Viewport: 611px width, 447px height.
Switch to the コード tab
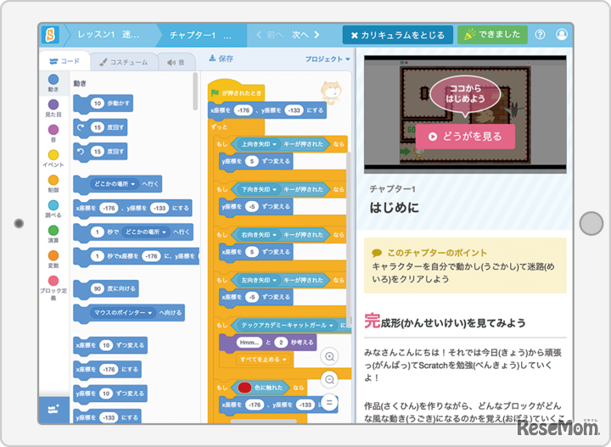coord(64,62)
